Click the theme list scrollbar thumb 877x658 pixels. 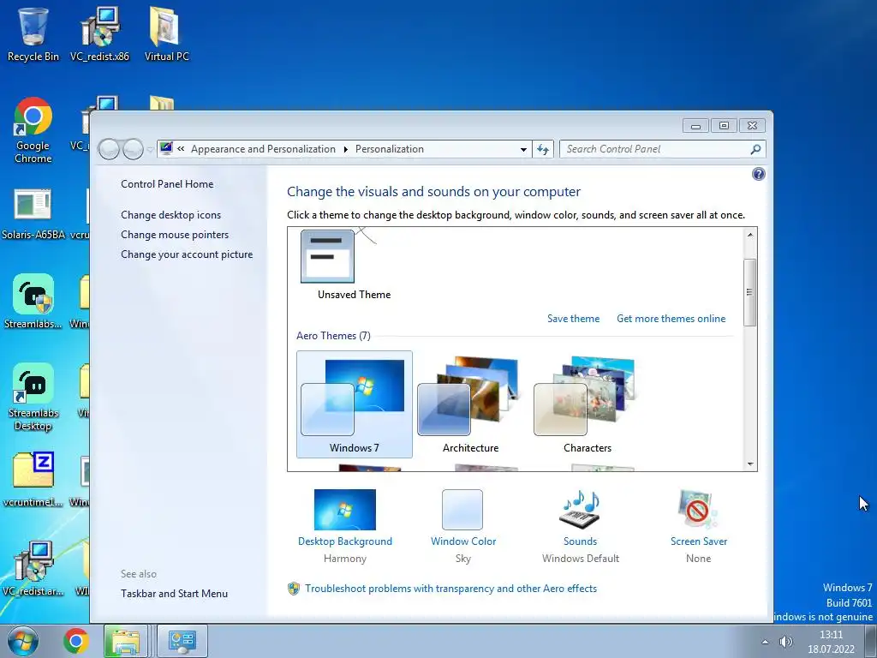(750, 293)
